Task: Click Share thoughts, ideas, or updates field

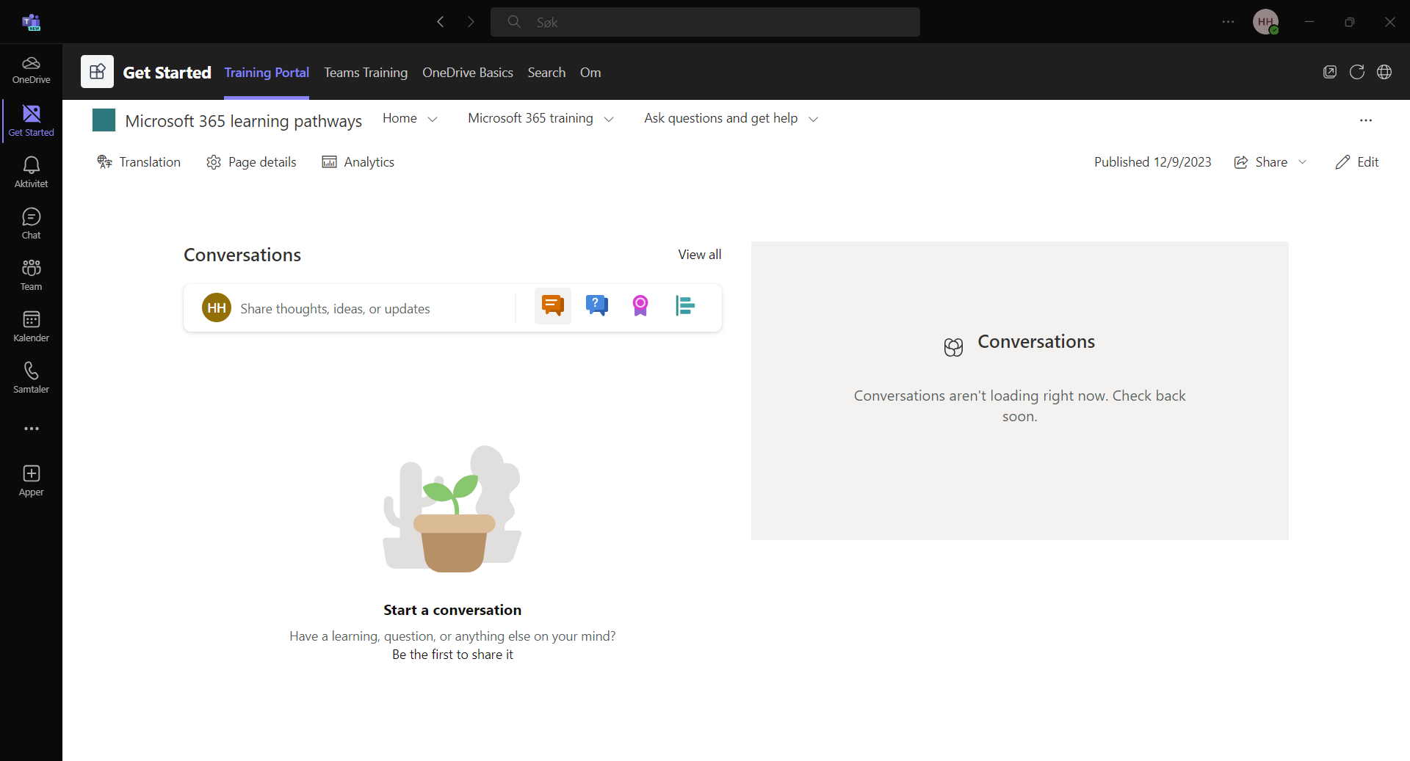Action: point(335,309)
